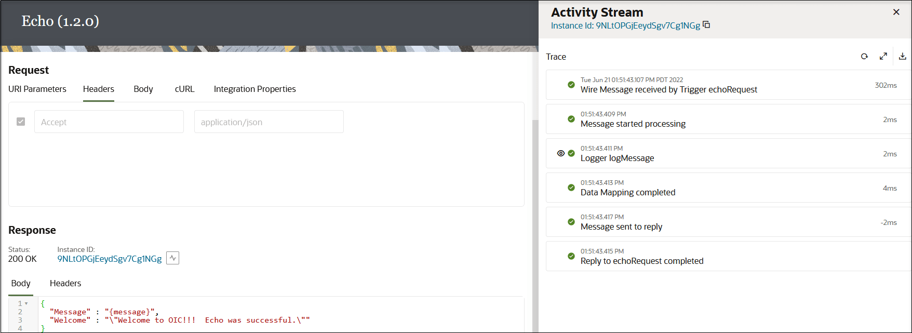Click the 302ms duration value
The height and width of the screenshot is (333, 912).
tap(886, 85)
